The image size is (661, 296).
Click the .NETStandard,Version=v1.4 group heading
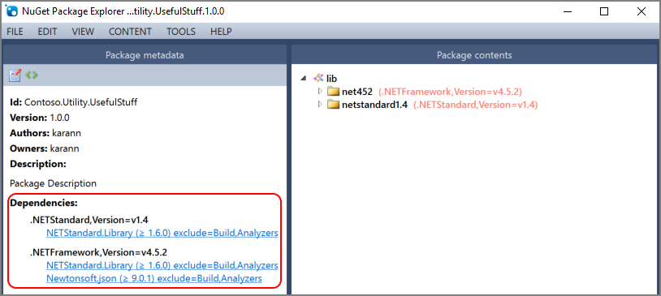click(x=89, y=220)
